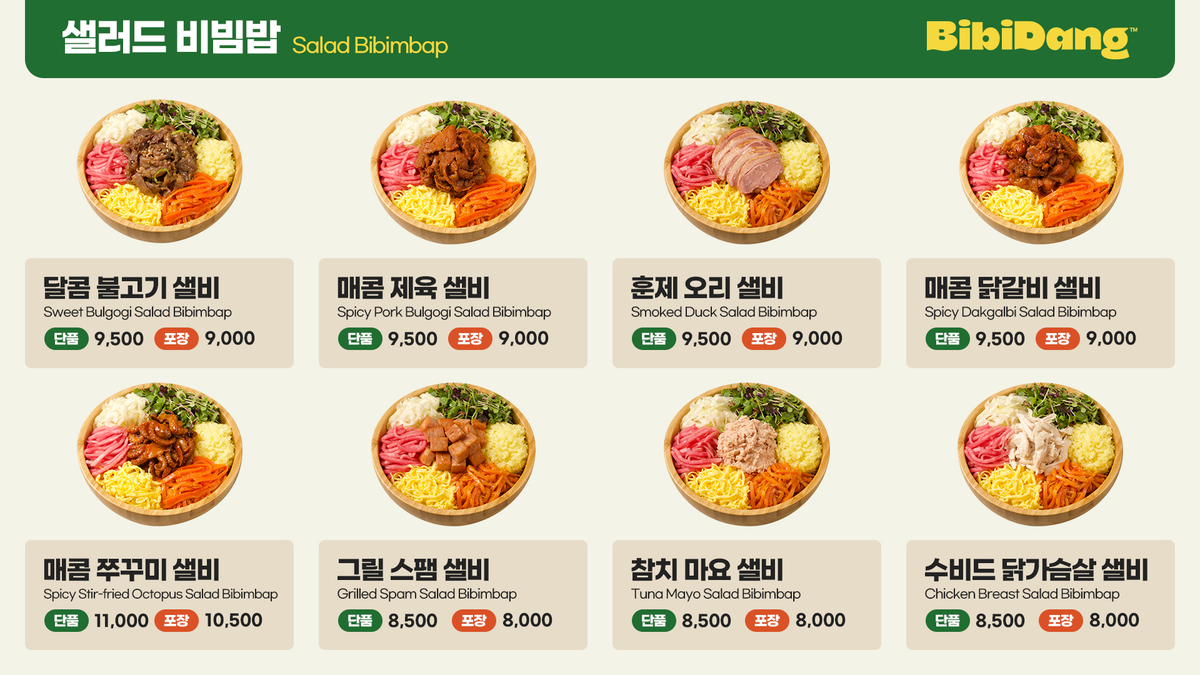This screenshot has width=1200, height=675.
Task: Pick the Tuna Mayo Salad Bibimbap bowl
Action: click(747, 454)
